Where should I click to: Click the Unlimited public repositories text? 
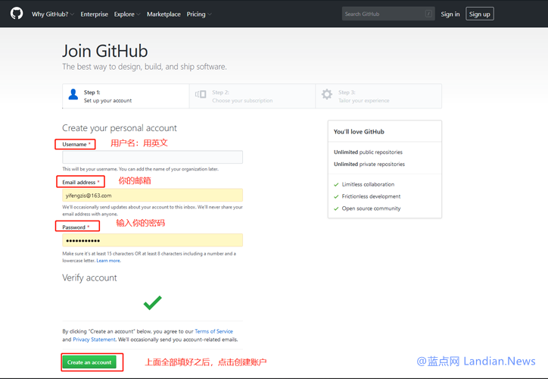coord(368,152)
